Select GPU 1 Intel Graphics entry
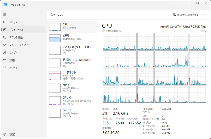Screen dimensions: 211x139 click(72, 113)
